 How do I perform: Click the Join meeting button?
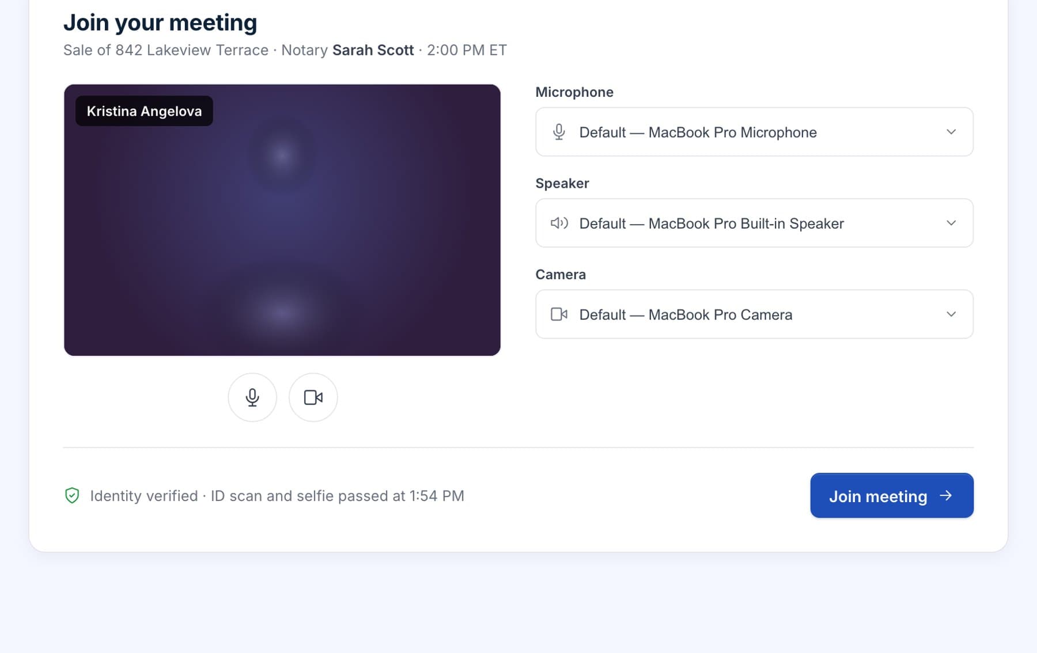[892, 496]
